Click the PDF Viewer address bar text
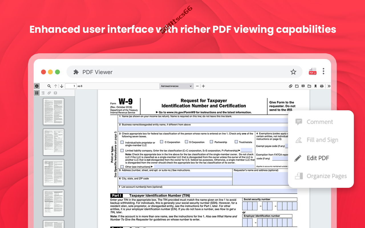 pos(98,72)
